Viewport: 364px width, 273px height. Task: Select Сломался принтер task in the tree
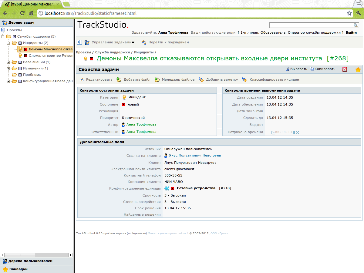[51, 56]
